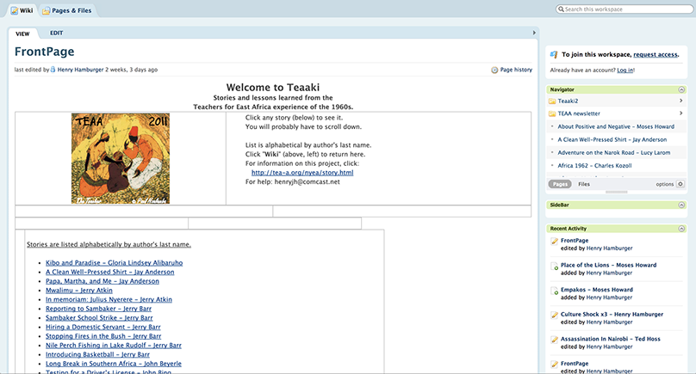The height and width of the screenshot is (374, 696).
Task: Expand the Teaaki2 folder arrow
Action: pyautogui.click(x=681, y=101)
